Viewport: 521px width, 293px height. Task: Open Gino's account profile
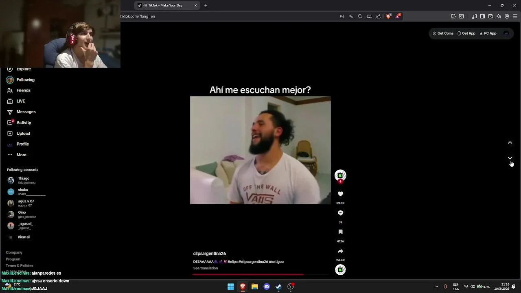pyautogui.click(x=22, y=214)
